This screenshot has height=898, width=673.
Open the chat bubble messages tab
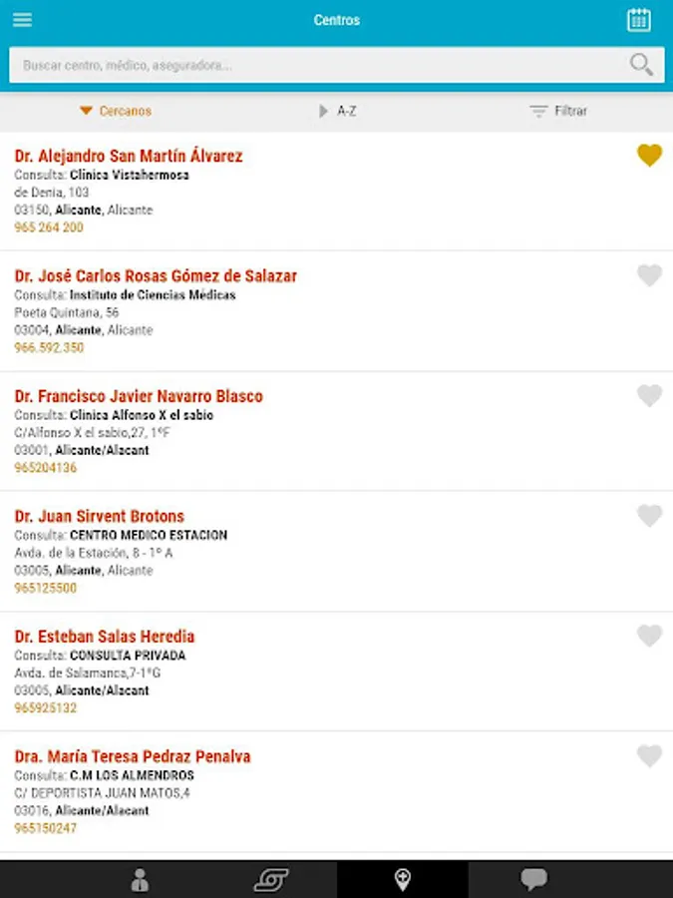tap(534, 880)
